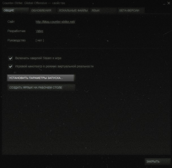Open the ЛОКАЛЬНЫЕ ФАЙЛЫ tab
The width and height of the screenshot is (172, 168).
(73, 10)
